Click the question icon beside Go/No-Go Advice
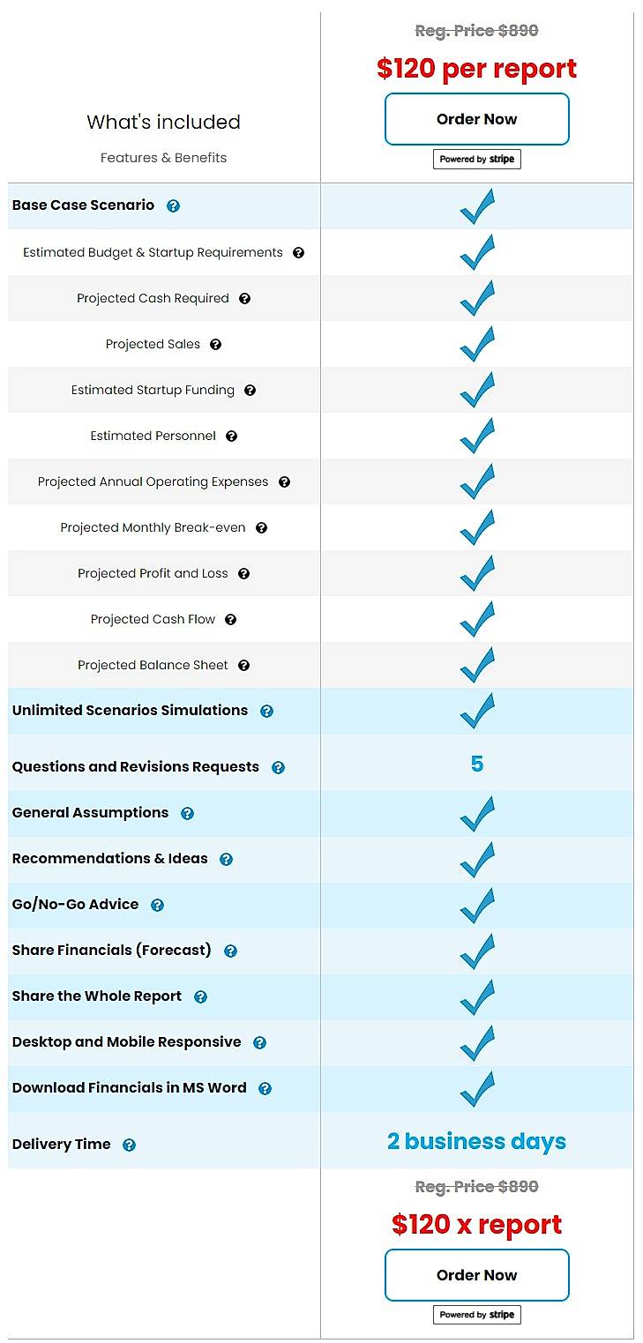 (x=157, y=905)
